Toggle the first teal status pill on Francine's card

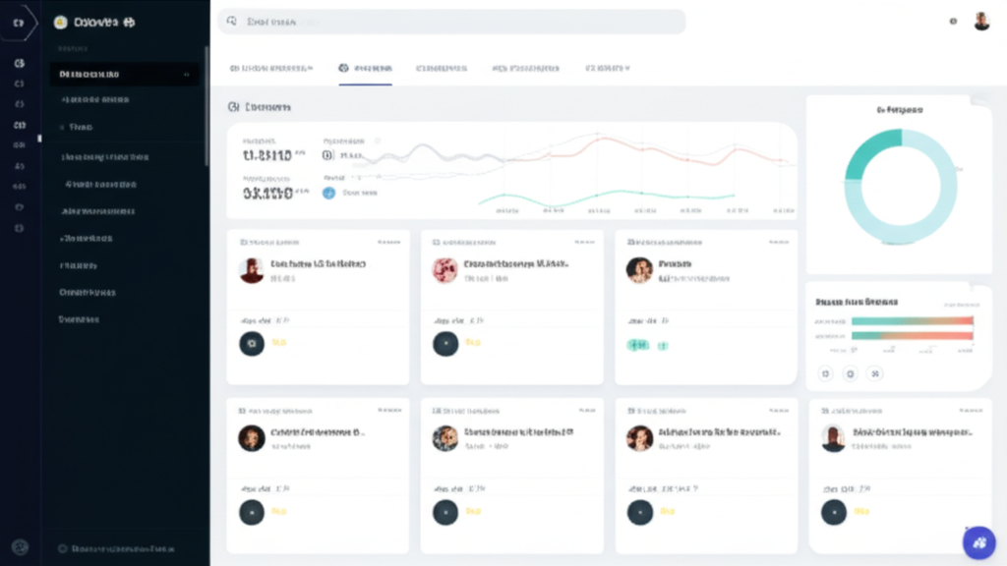click(x=637, y=346)
